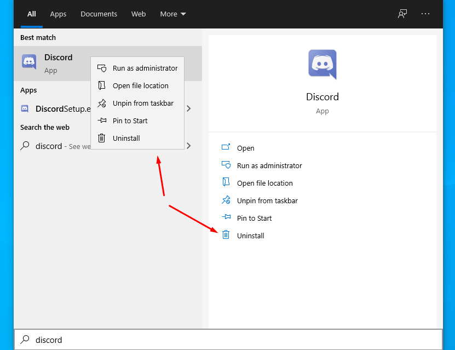Screen dimensions: 455x350
Task: Click the web search magnifier beside discord result
Action: [x=25, y=145]
